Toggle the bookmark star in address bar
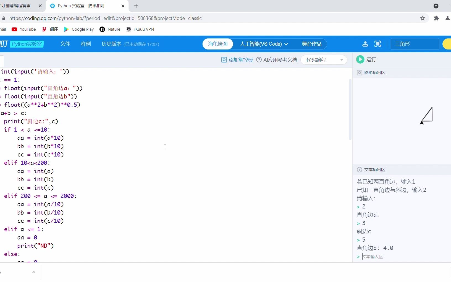This screenshot has height=282, width=451. point(423,18)
